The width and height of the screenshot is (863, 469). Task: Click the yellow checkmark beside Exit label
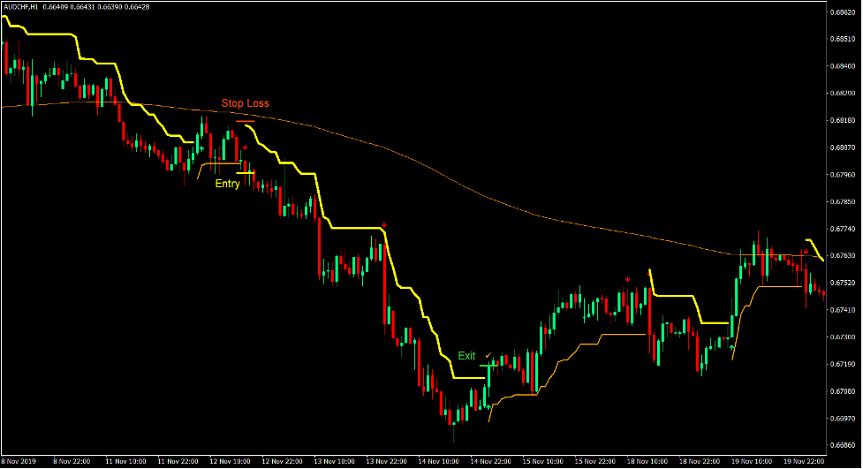point(488,355)
